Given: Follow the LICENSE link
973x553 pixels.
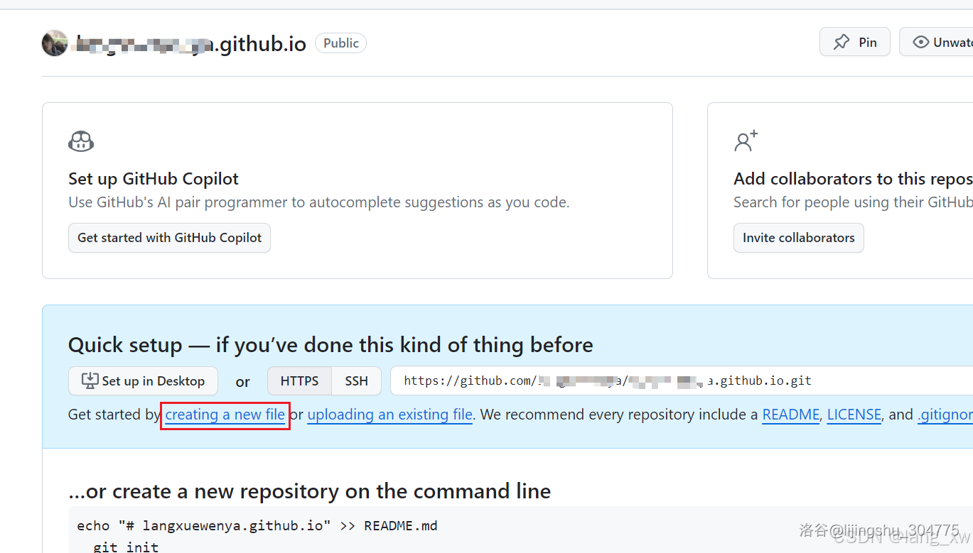Looking at the screenshot, I should pyautogui.click(x=854, y=415).
